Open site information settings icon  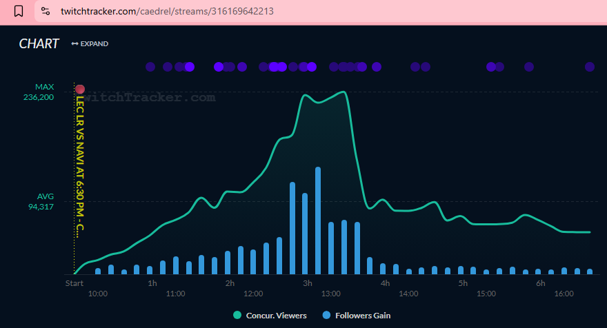(46, 11)
